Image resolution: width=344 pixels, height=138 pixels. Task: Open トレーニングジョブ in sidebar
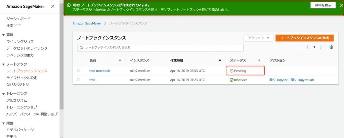(x=22, y=107)
